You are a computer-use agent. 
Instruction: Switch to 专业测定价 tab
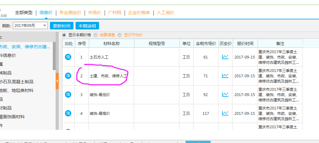pos(70,13)
